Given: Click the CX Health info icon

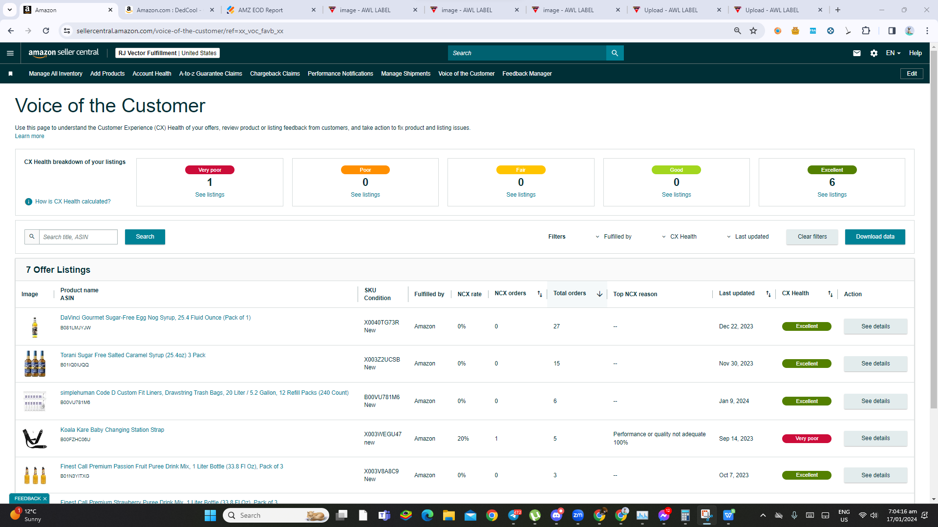Looking at the screenshot, I should click(29, 202).
